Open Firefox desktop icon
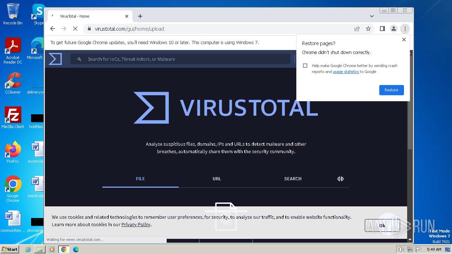Image resolution: width=452 pixels, height=254 pixels. point(13,152)
